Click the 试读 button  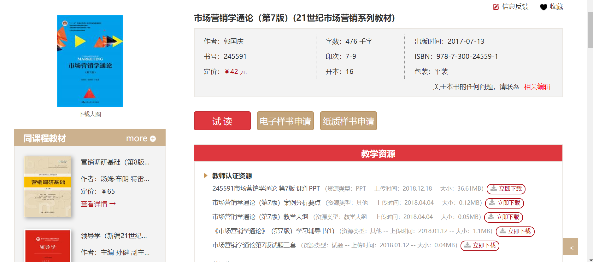(222, 121)
